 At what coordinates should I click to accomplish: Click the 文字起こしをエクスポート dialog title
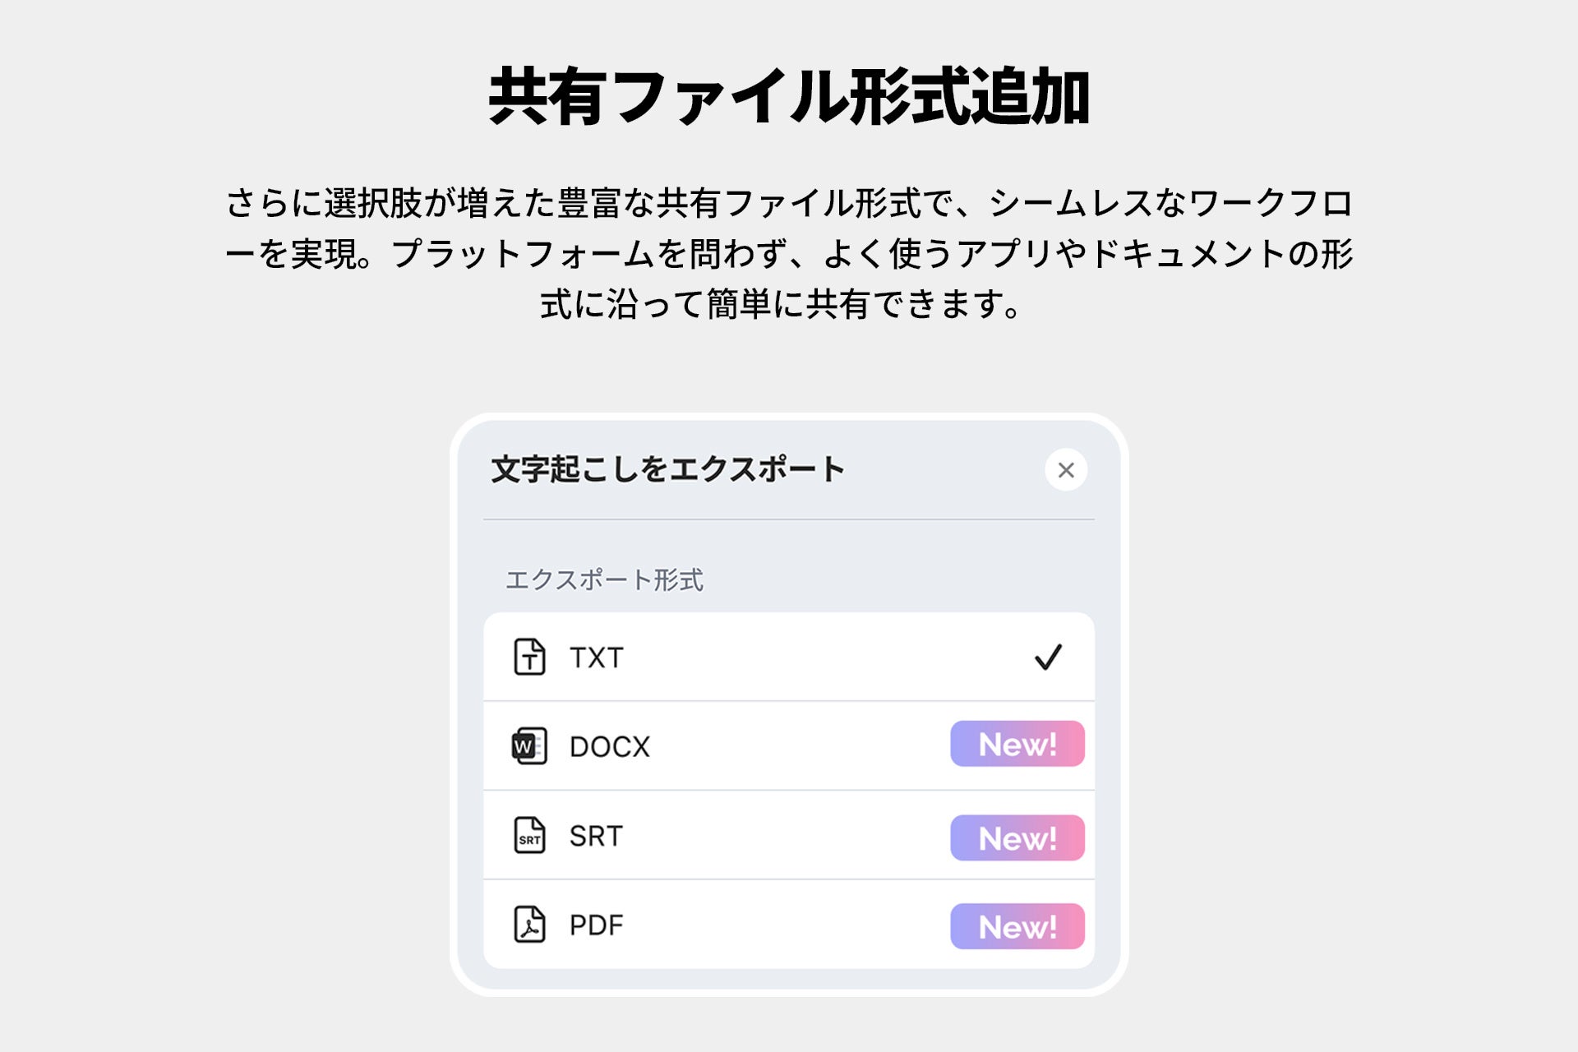click(667, 470)
